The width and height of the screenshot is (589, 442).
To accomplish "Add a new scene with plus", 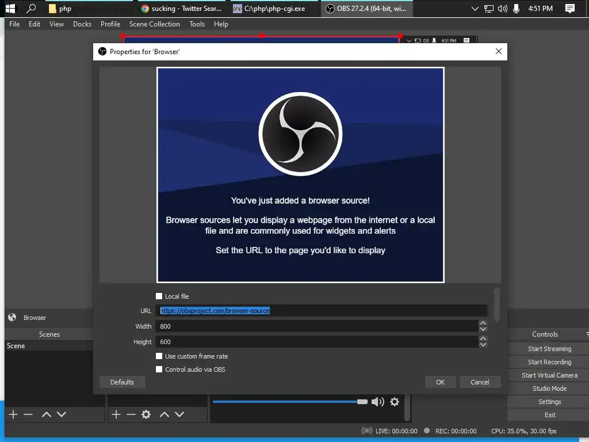I will [x=13, y=414].
